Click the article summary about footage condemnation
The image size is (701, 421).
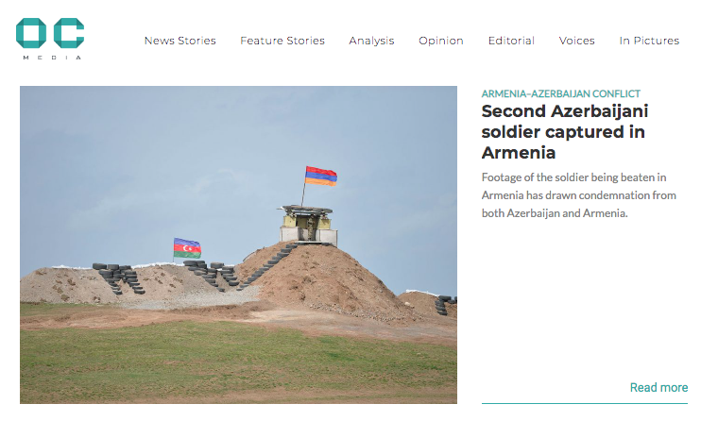pos(578,195)
